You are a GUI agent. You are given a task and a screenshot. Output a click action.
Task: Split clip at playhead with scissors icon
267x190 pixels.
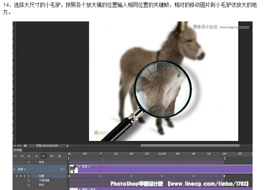[52, 156]
